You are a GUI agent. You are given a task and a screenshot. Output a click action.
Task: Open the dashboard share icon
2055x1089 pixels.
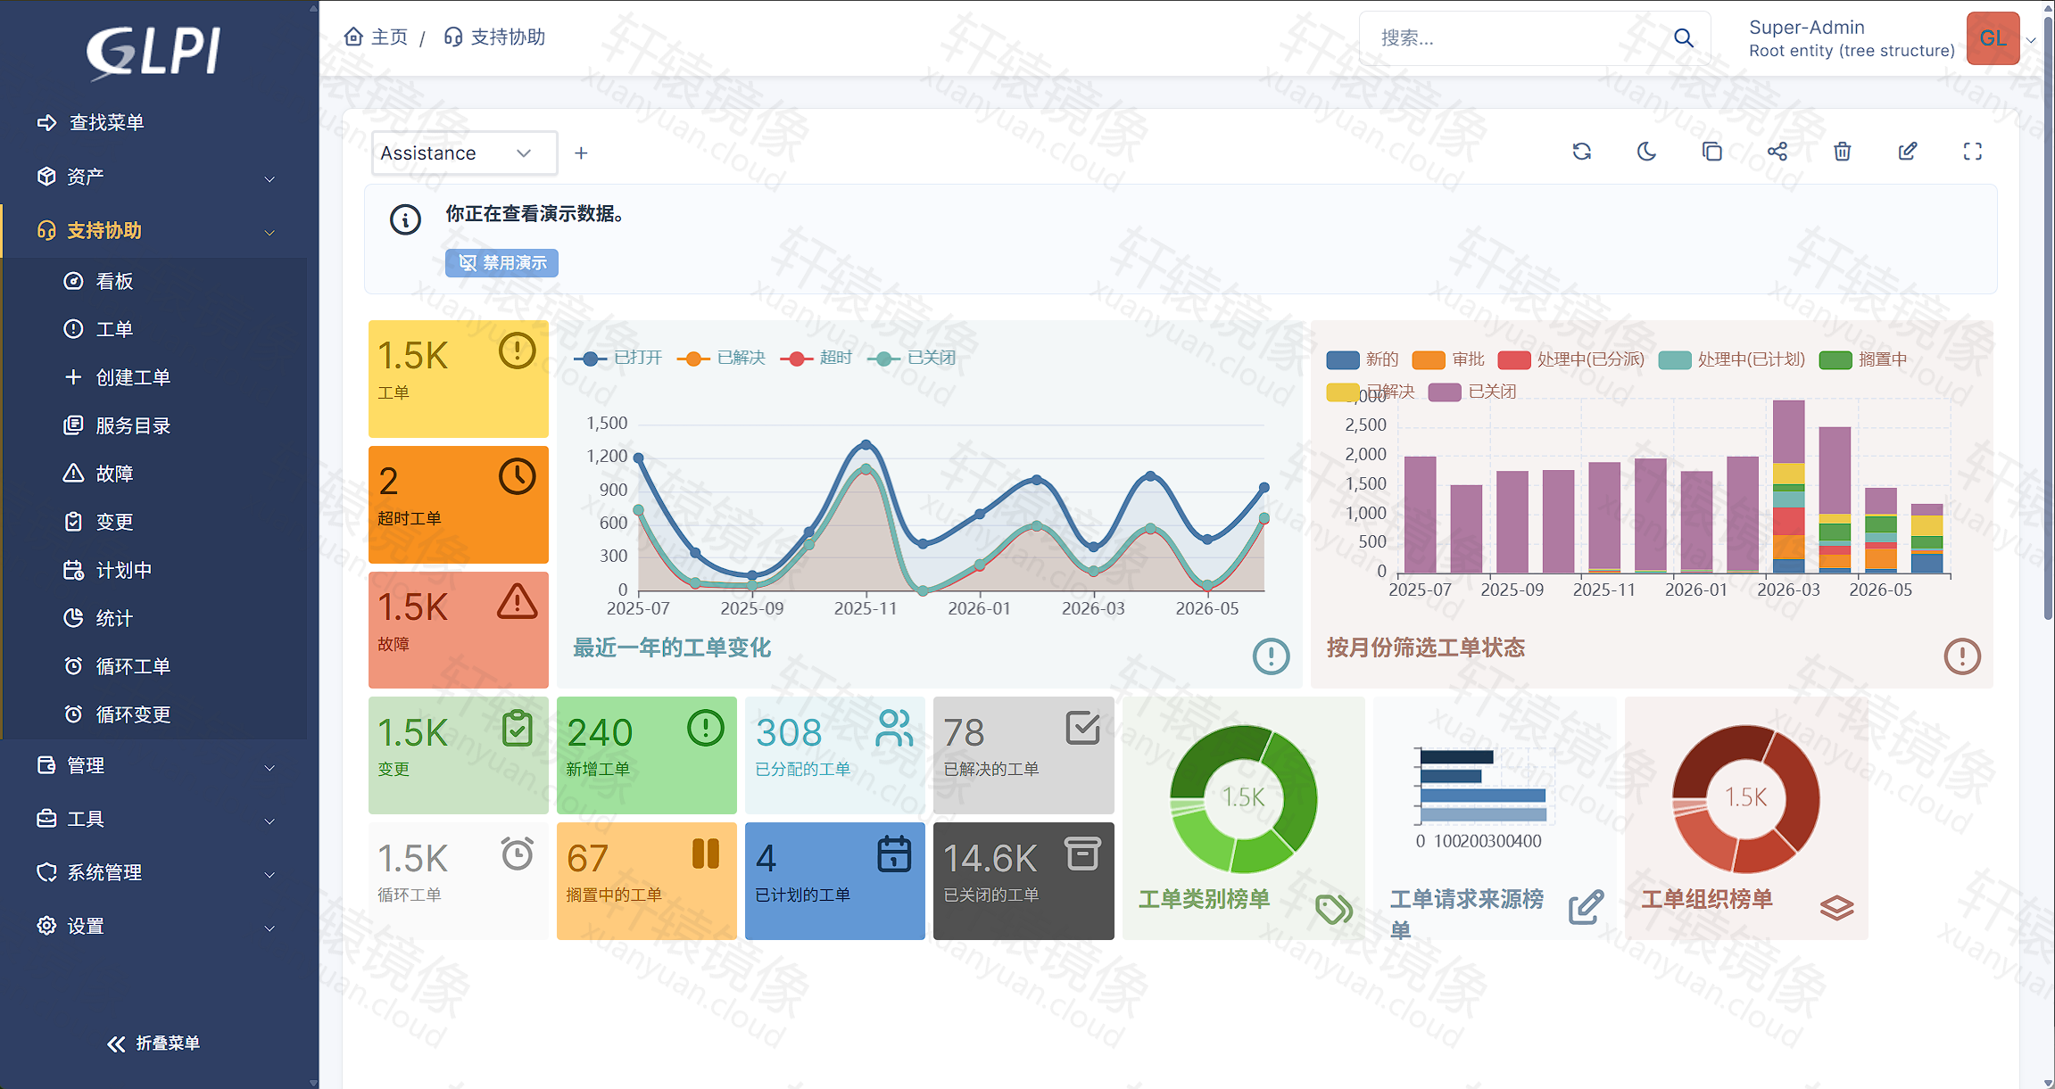pyautogui.click(x=1777, y=152)
